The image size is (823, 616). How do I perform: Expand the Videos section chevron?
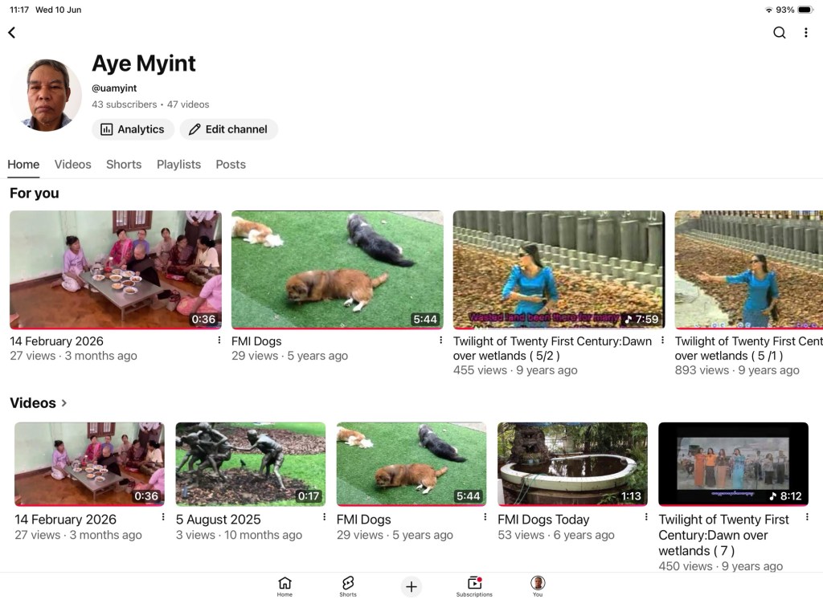64,403
